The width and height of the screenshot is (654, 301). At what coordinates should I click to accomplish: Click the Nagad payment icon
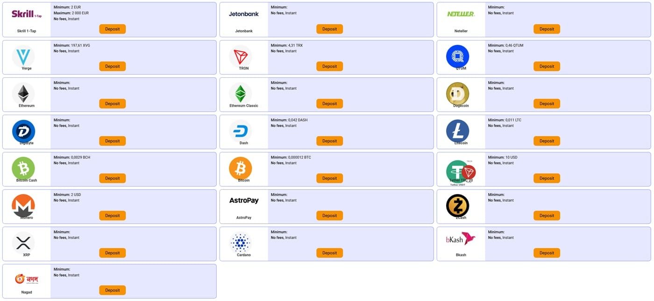26,278
